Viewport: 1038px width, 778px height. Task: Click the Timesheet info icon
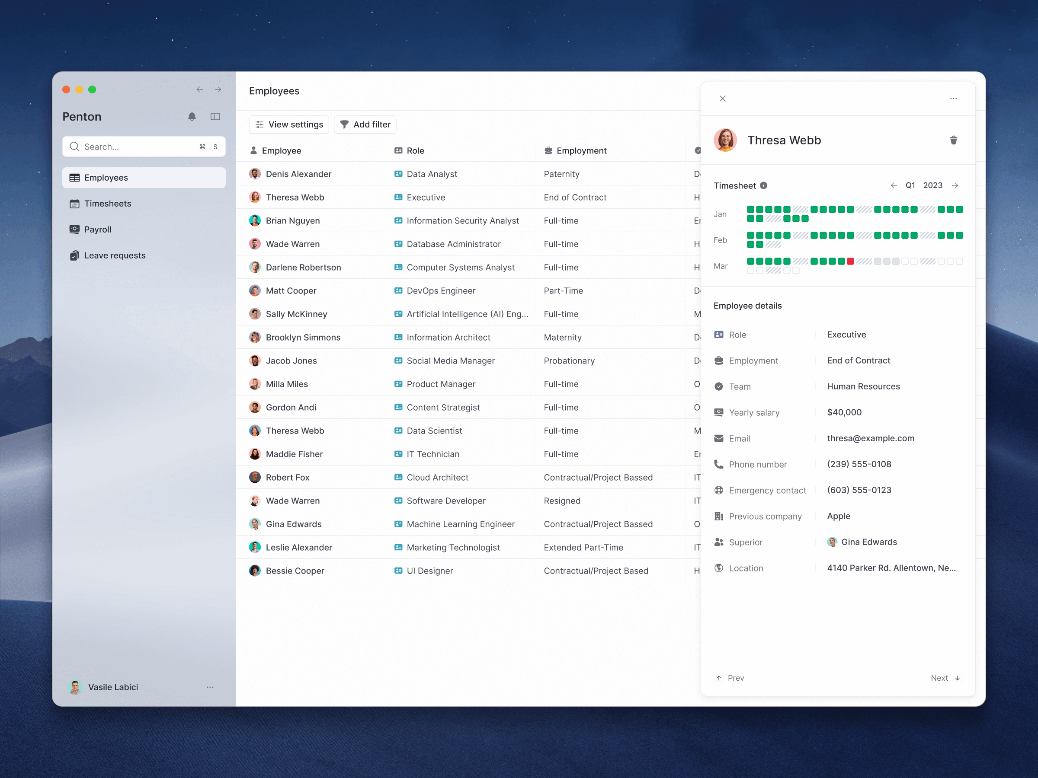[763, 186]
